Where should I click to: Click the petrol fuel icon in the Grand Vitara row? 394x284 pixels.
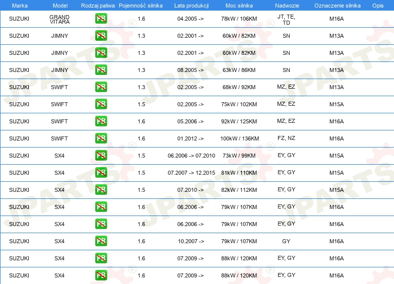point(101,19)
